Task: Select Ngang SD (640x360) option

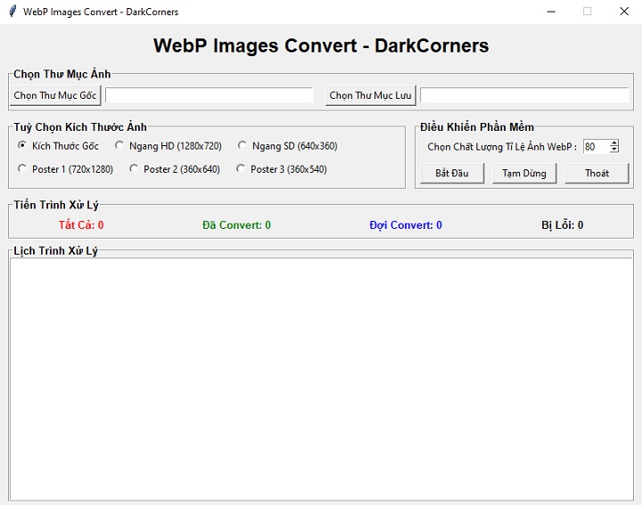Action: pos(243,146)
